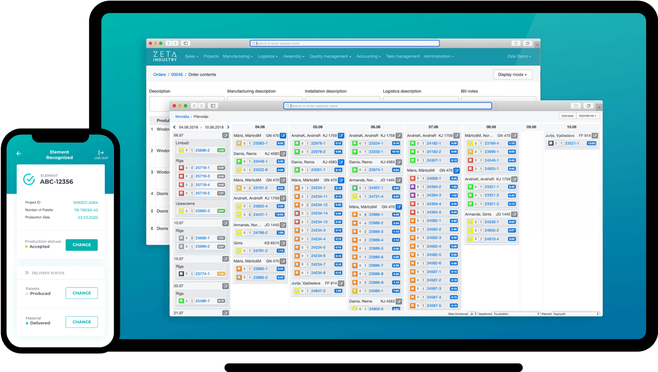Screen dimensions: 658x372
Task: Open the Manufacturing menu
Action: click(x=237, y=56)
